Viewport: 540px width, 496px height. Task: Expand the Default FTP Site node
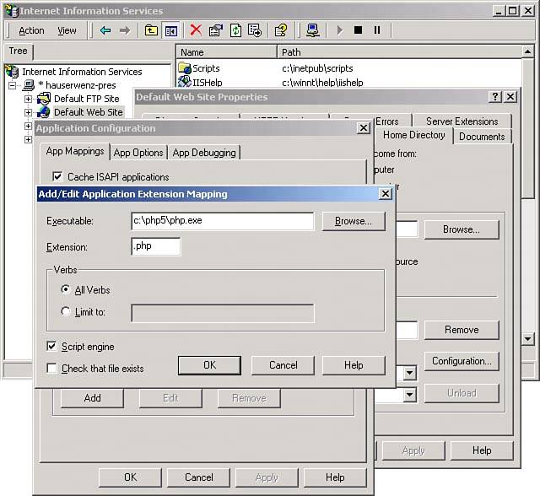tap(28, 99)
